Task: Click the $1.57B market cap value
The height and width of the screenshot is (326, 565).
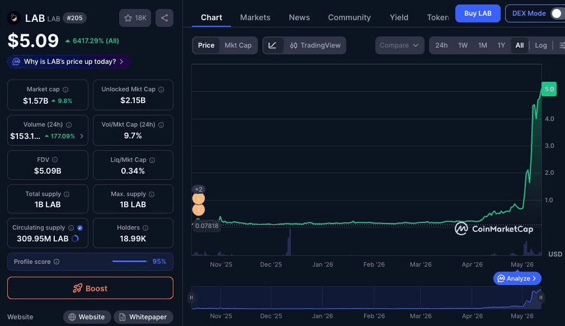Action: click(x=35, y=101)
